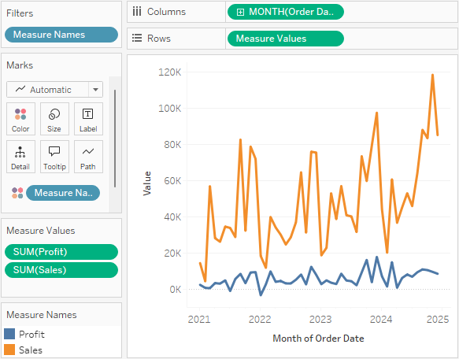Viewport: 459px width, 359px height.
Task: Select the Measure Names filter pill
Action: [61, 35]
